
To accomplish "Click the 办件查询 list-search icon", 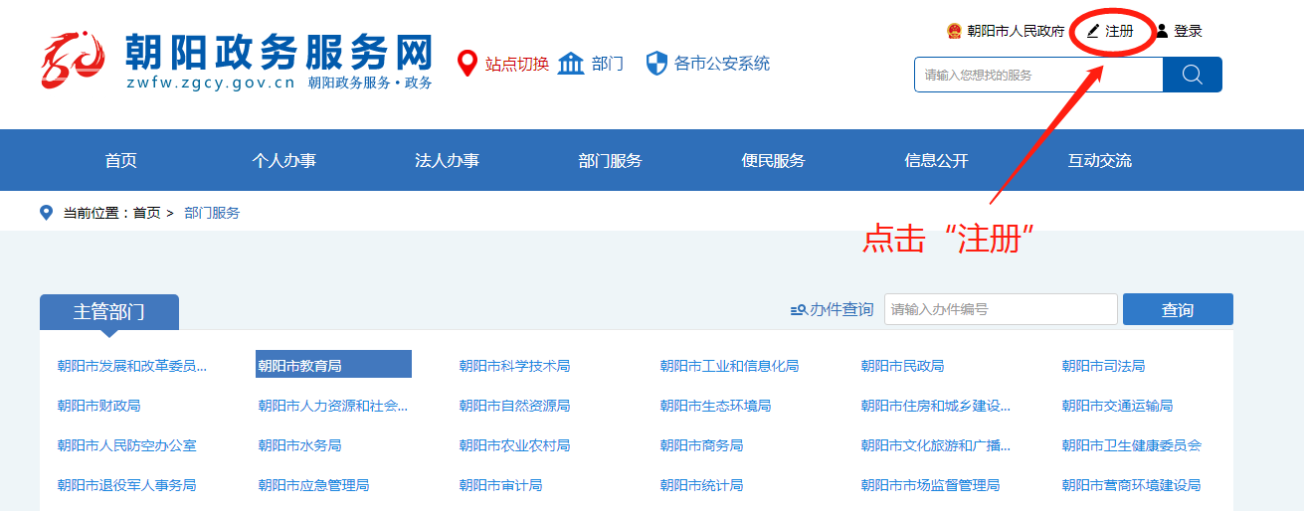I will (799, 310).
